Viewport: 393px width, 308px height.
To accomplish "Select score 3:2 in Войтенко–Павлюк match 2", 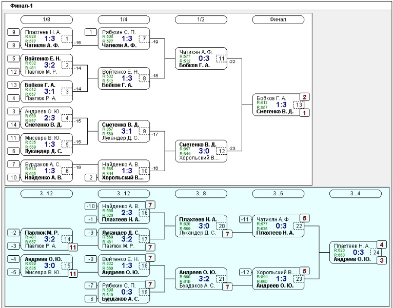I will 50,65.
